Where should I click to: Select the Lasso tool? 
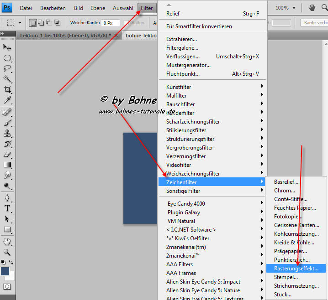[7, 68]
